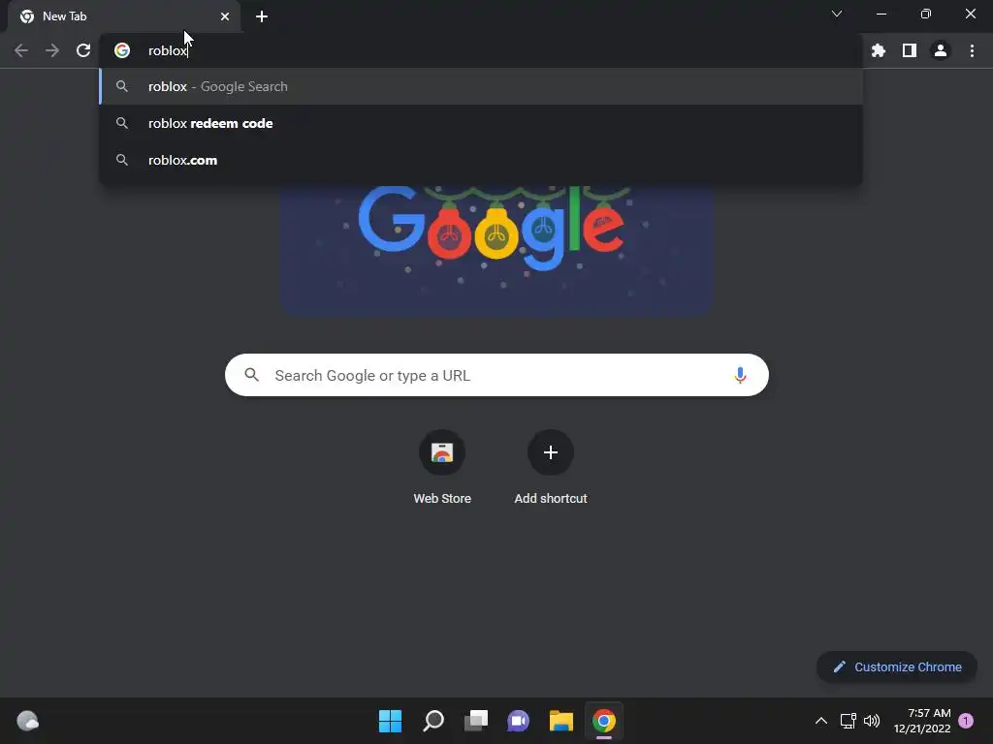Start voice search with the microphone icon
This screenshot has height=744, width=993.
point(740,375)
